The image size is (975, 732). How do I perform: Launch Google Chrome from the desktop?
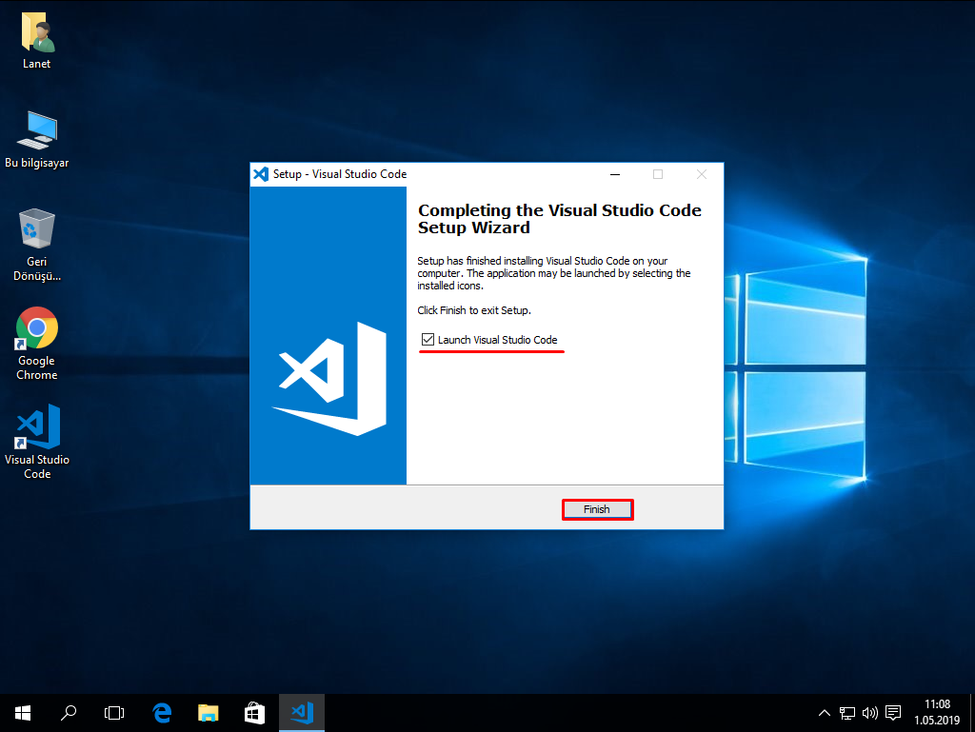tap(37, 326)
